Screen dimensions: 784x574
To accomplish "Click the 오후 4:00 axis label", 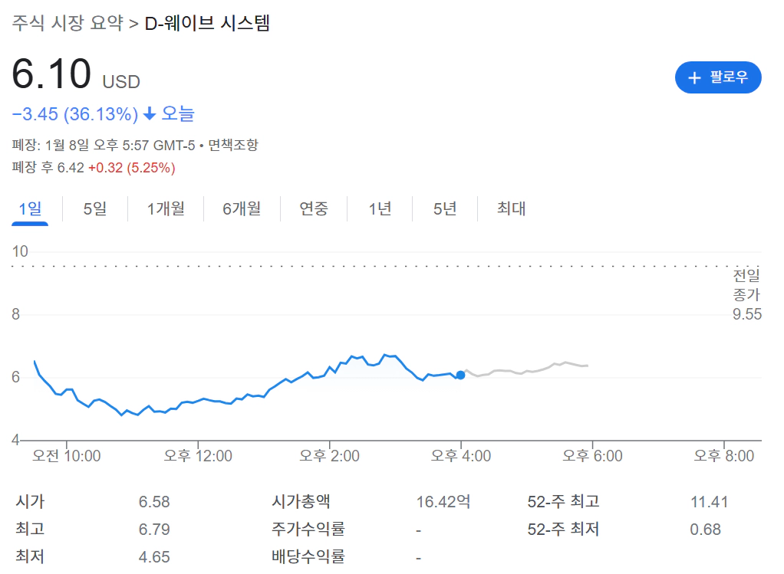I will point(461,456).
